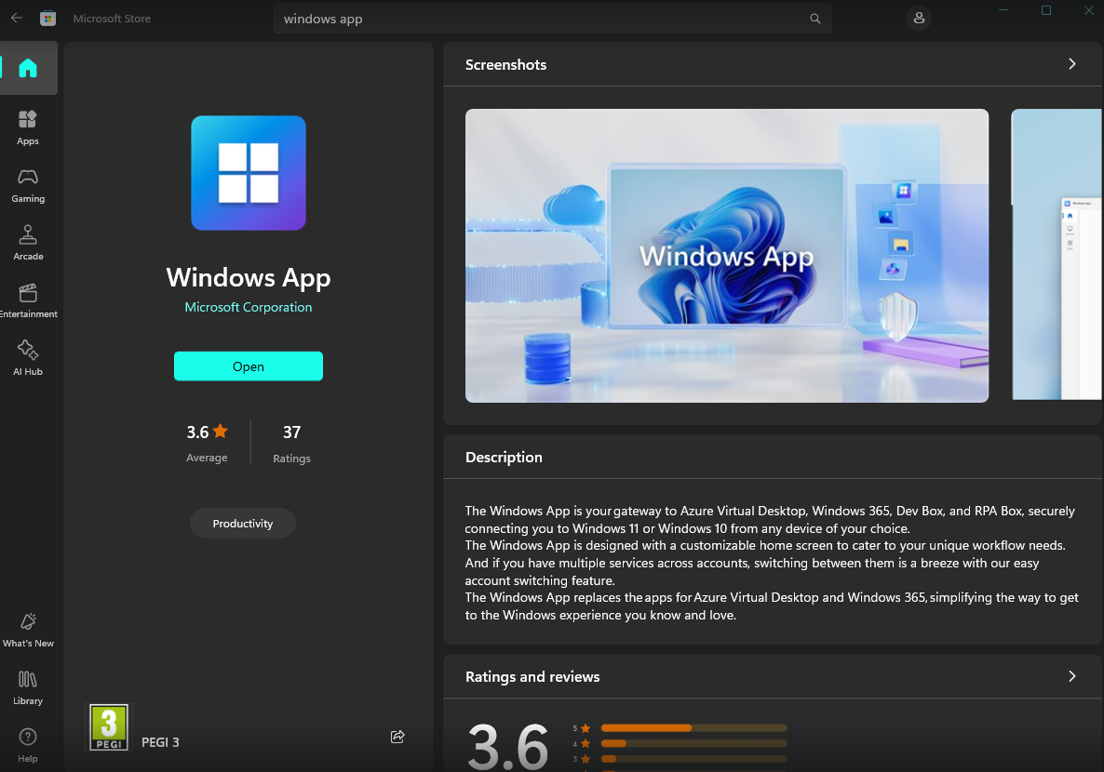Click the 3-star rating bar
Image resolution: width=1104 pixels, height=772 pixels.
(x=694, y=759)
